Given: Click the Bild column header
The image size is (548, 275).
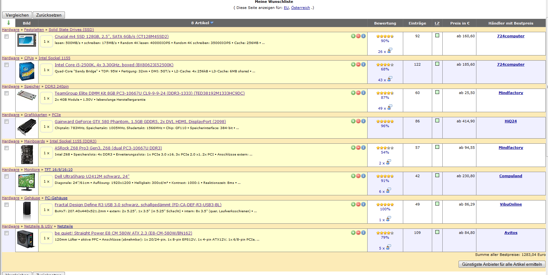Looking at the screenshot, I should [x=27, y=23].
